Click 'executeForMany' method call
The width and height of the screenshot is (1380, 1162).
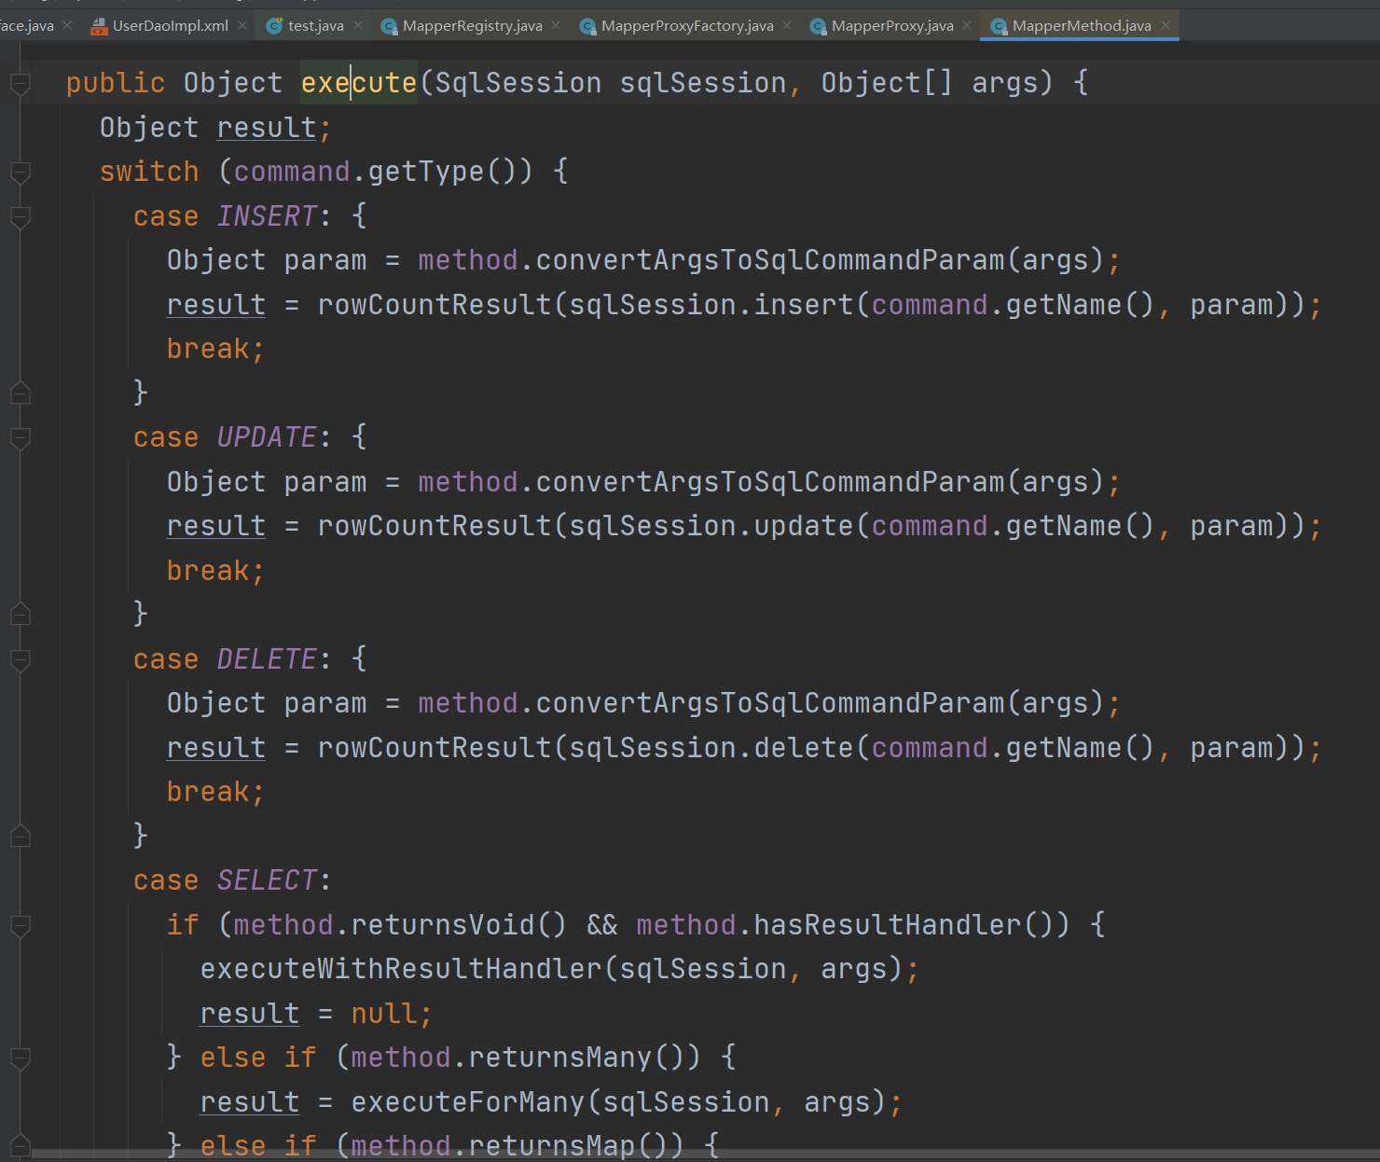point(468,1102)
